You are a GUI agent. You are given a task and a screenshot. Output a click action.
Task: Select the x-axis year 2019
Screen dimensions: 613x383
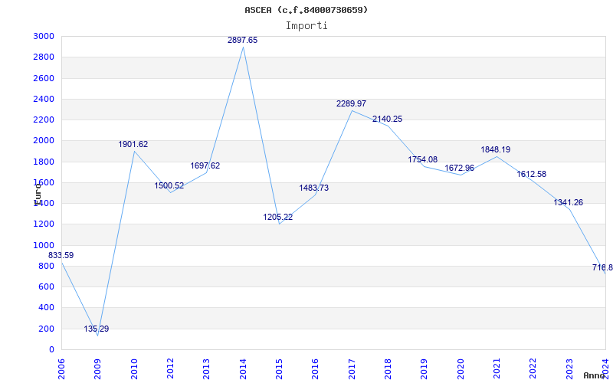tap(425, 369)
